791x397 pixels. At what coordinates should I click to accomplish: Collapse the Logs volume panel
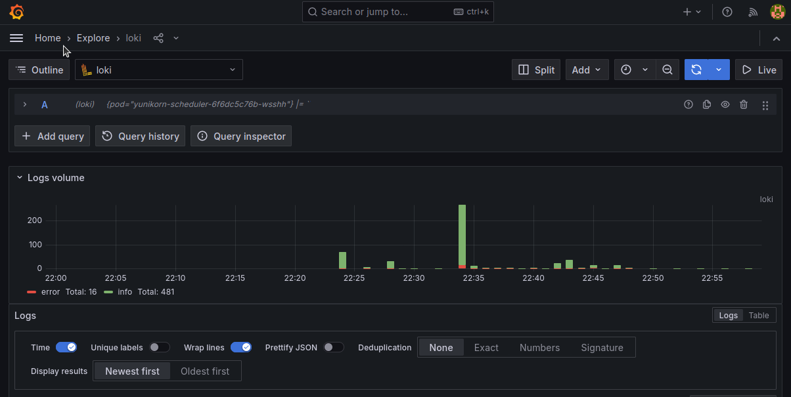click(20, 178)
